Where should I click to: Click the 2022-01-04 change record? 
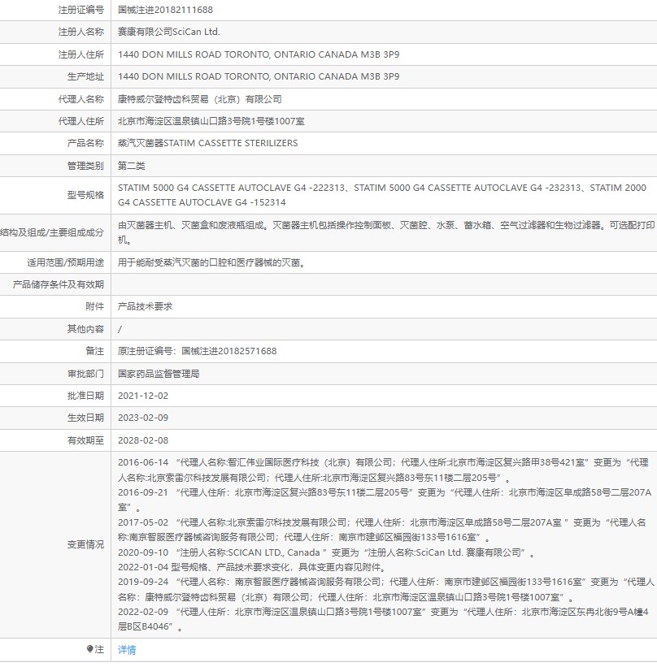pos(252,567)
